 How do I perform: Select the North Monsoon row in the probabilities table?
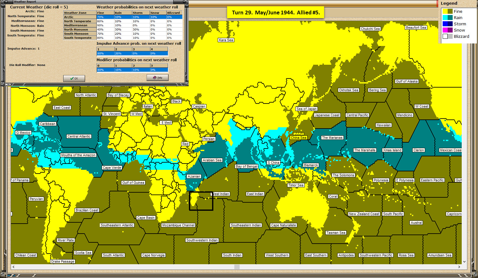tap(123, 29)
